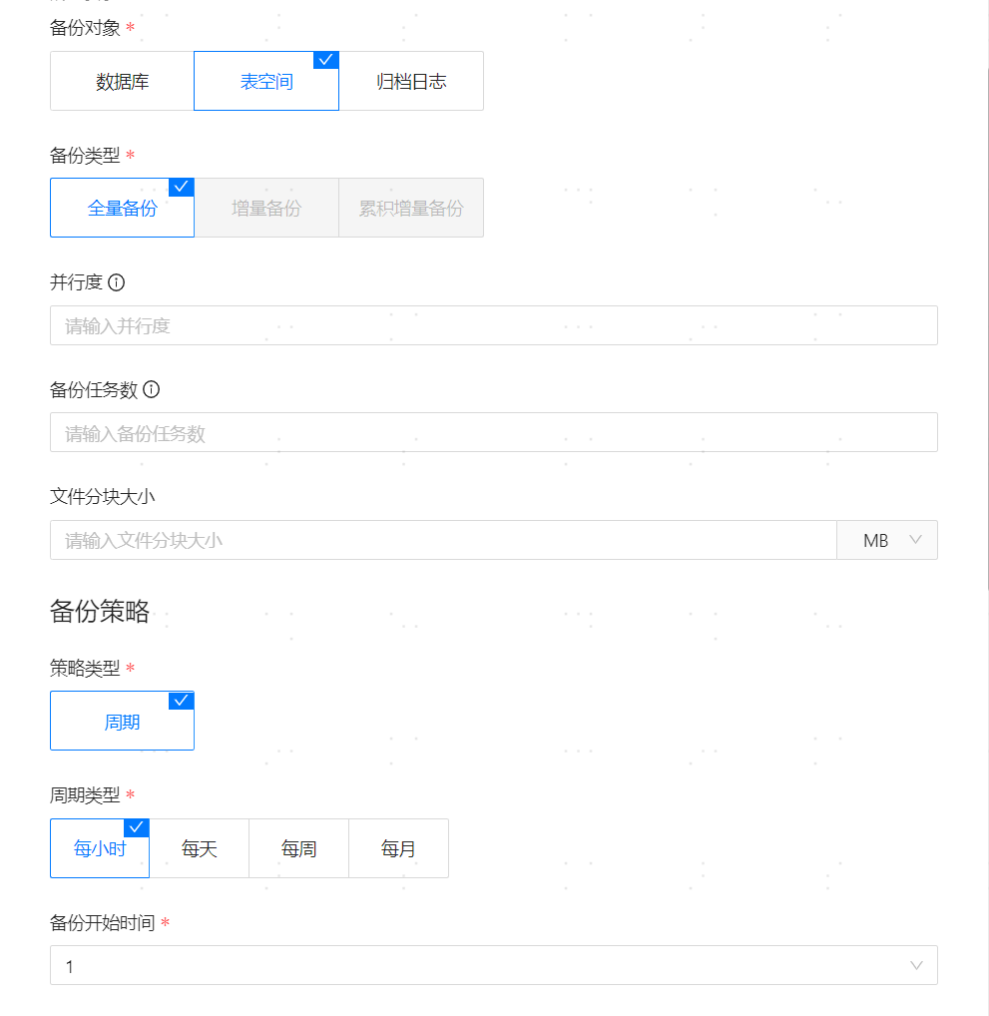This screenshot has height=1016, width=989.
Task: Click the checkmark badge on 每小时
Action: 137,827
